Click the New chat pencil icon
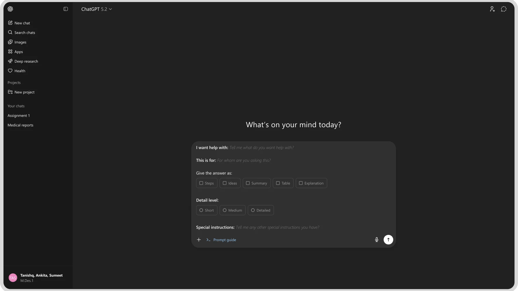Viewport: 518px width, 291px height. coord(10,23)
